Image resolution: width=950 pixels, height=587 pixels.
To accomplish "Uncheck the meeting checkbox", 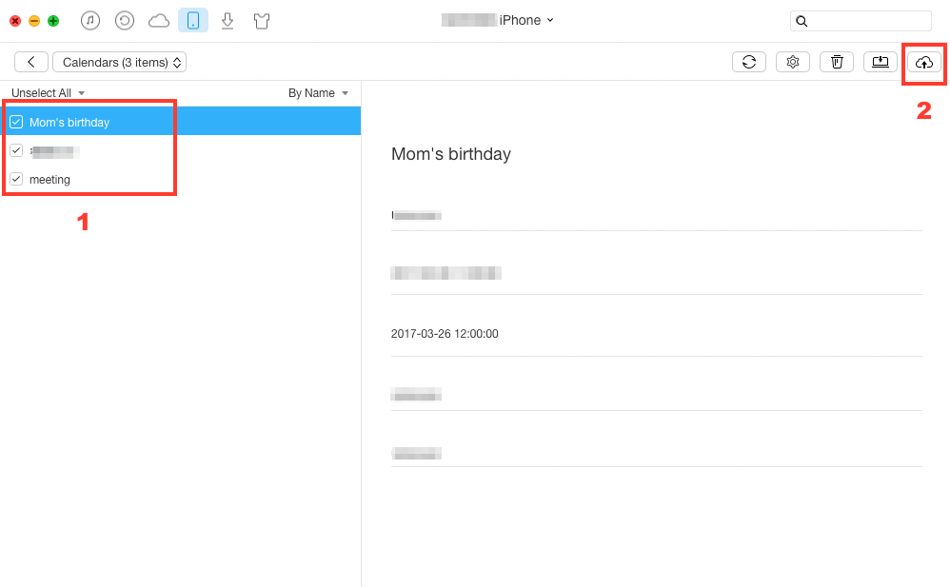I will 16,179.
